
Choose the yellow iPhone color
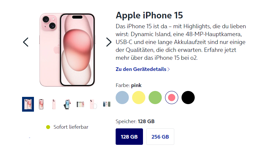pyautogui.click(x=139, y=98)
